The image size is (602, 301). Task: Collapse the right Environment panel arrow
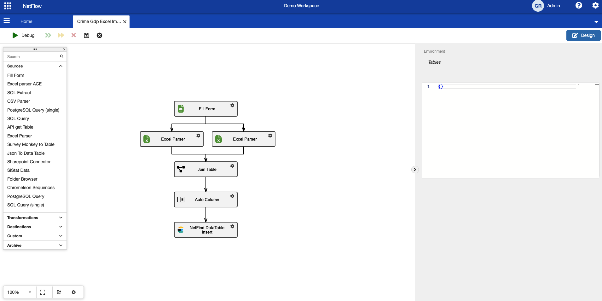click(x=415, y=170)
